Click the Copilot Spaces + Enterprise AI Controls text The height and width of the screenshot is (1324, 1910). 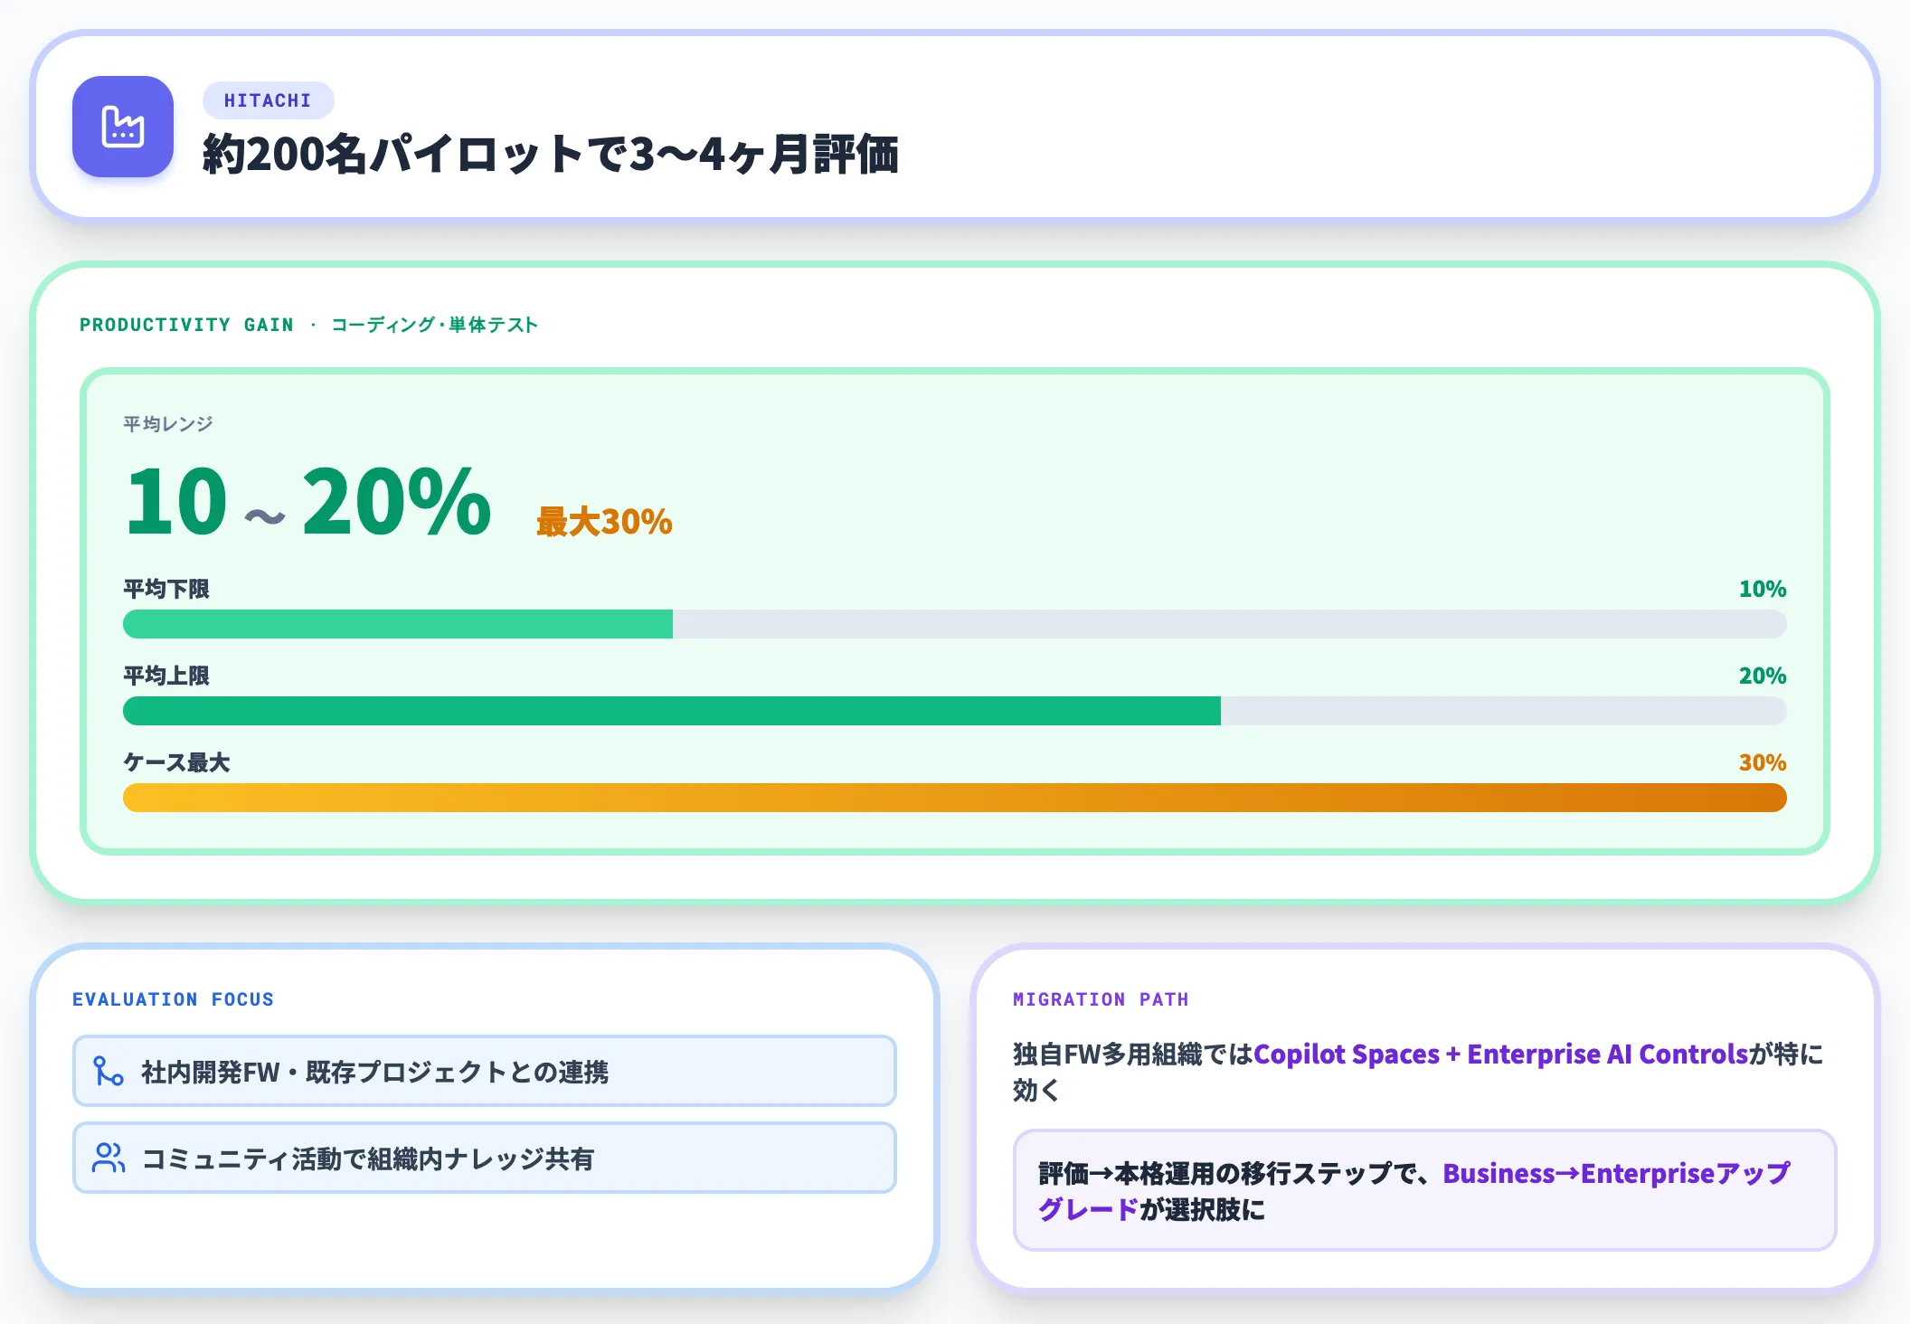(x=1501, y=1054)
